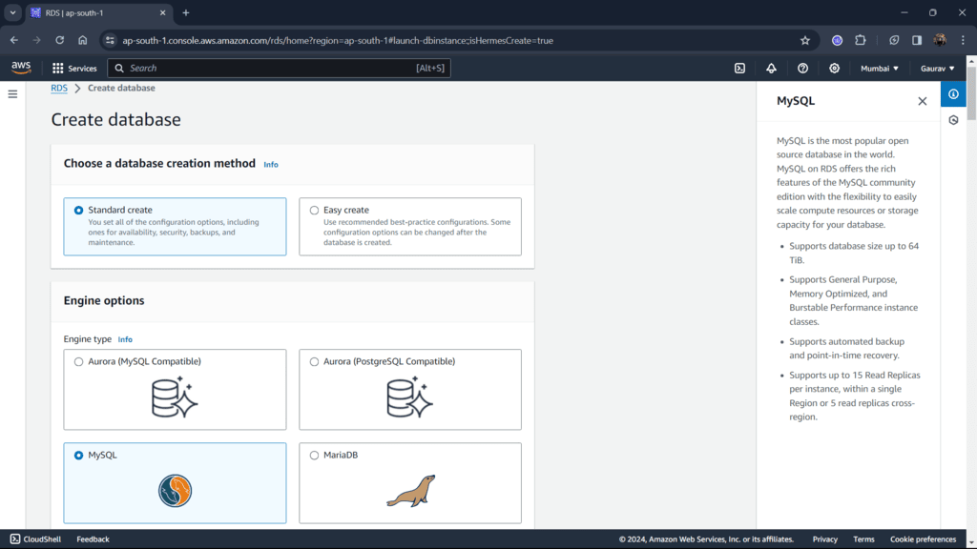The width and height of the screenshot is (977, 549).
Task: Choose the MySQL engine radio button
Action: pyautogui.click(x=78, y=455)
